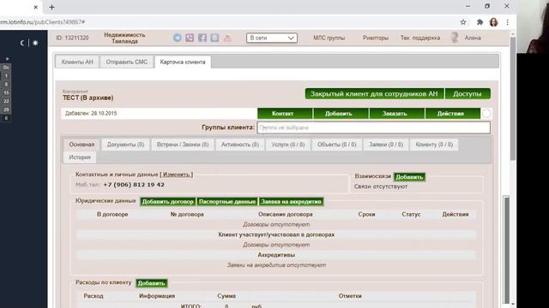
Task: Open the Документы (0) tab
Action: coord(126,145)
